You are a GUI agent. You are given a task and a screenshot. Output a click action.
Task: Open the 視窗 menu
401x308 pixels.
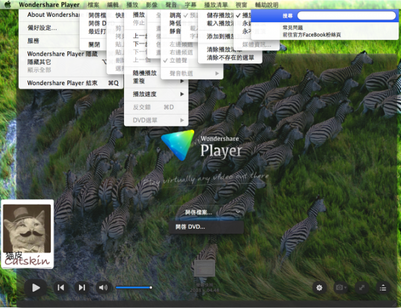point(241,4)
